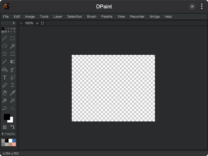The image size is (208, 156).
Task: Pick the Line drawing tool
Action: click(4, 62)
